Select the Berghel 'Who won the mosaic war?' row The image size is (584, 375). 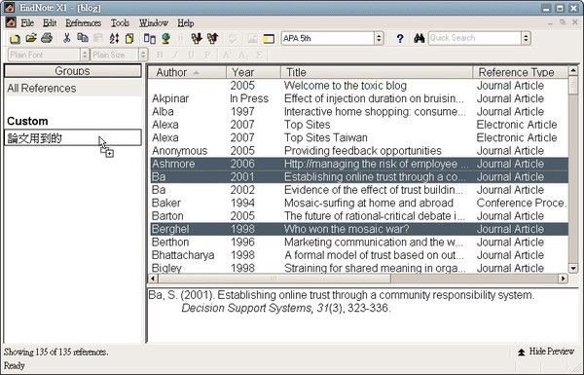[x=359, y=229]
